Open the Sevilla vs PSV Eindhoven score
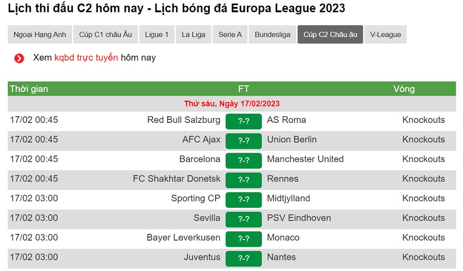 point(243,219)
